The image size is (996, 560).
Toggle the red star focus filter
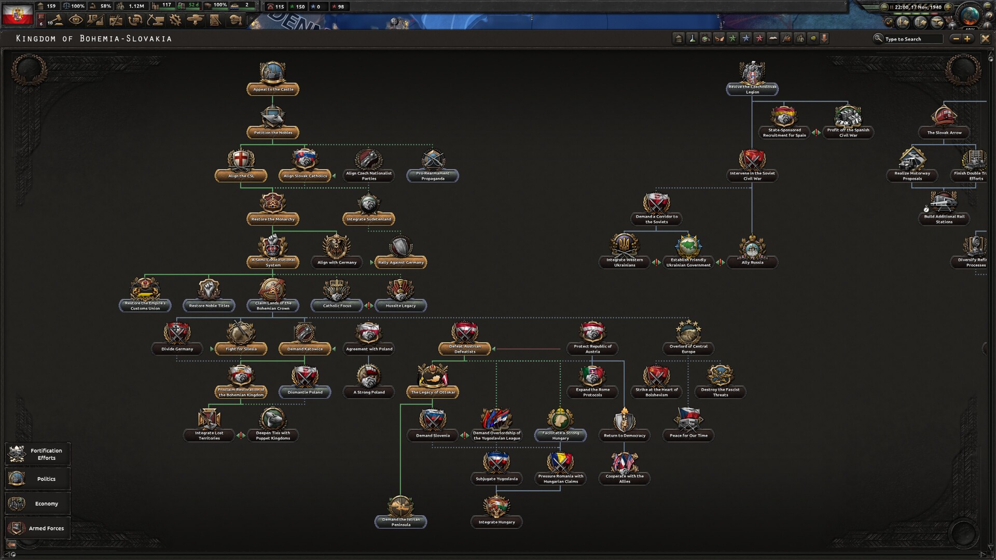[759, 38]
